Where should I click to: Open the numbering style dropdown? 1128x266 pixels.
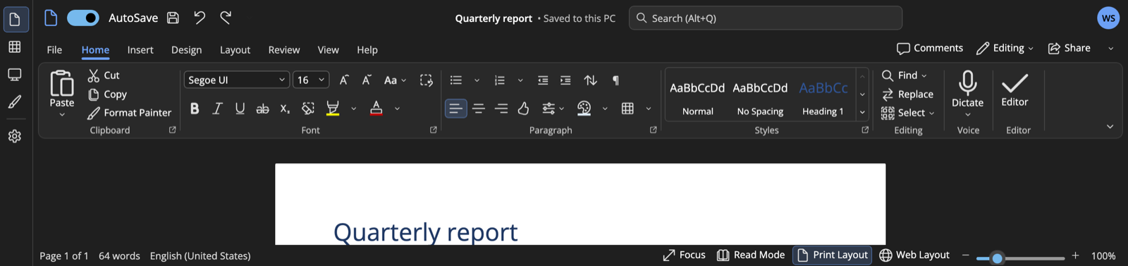[x=520, y=80]
